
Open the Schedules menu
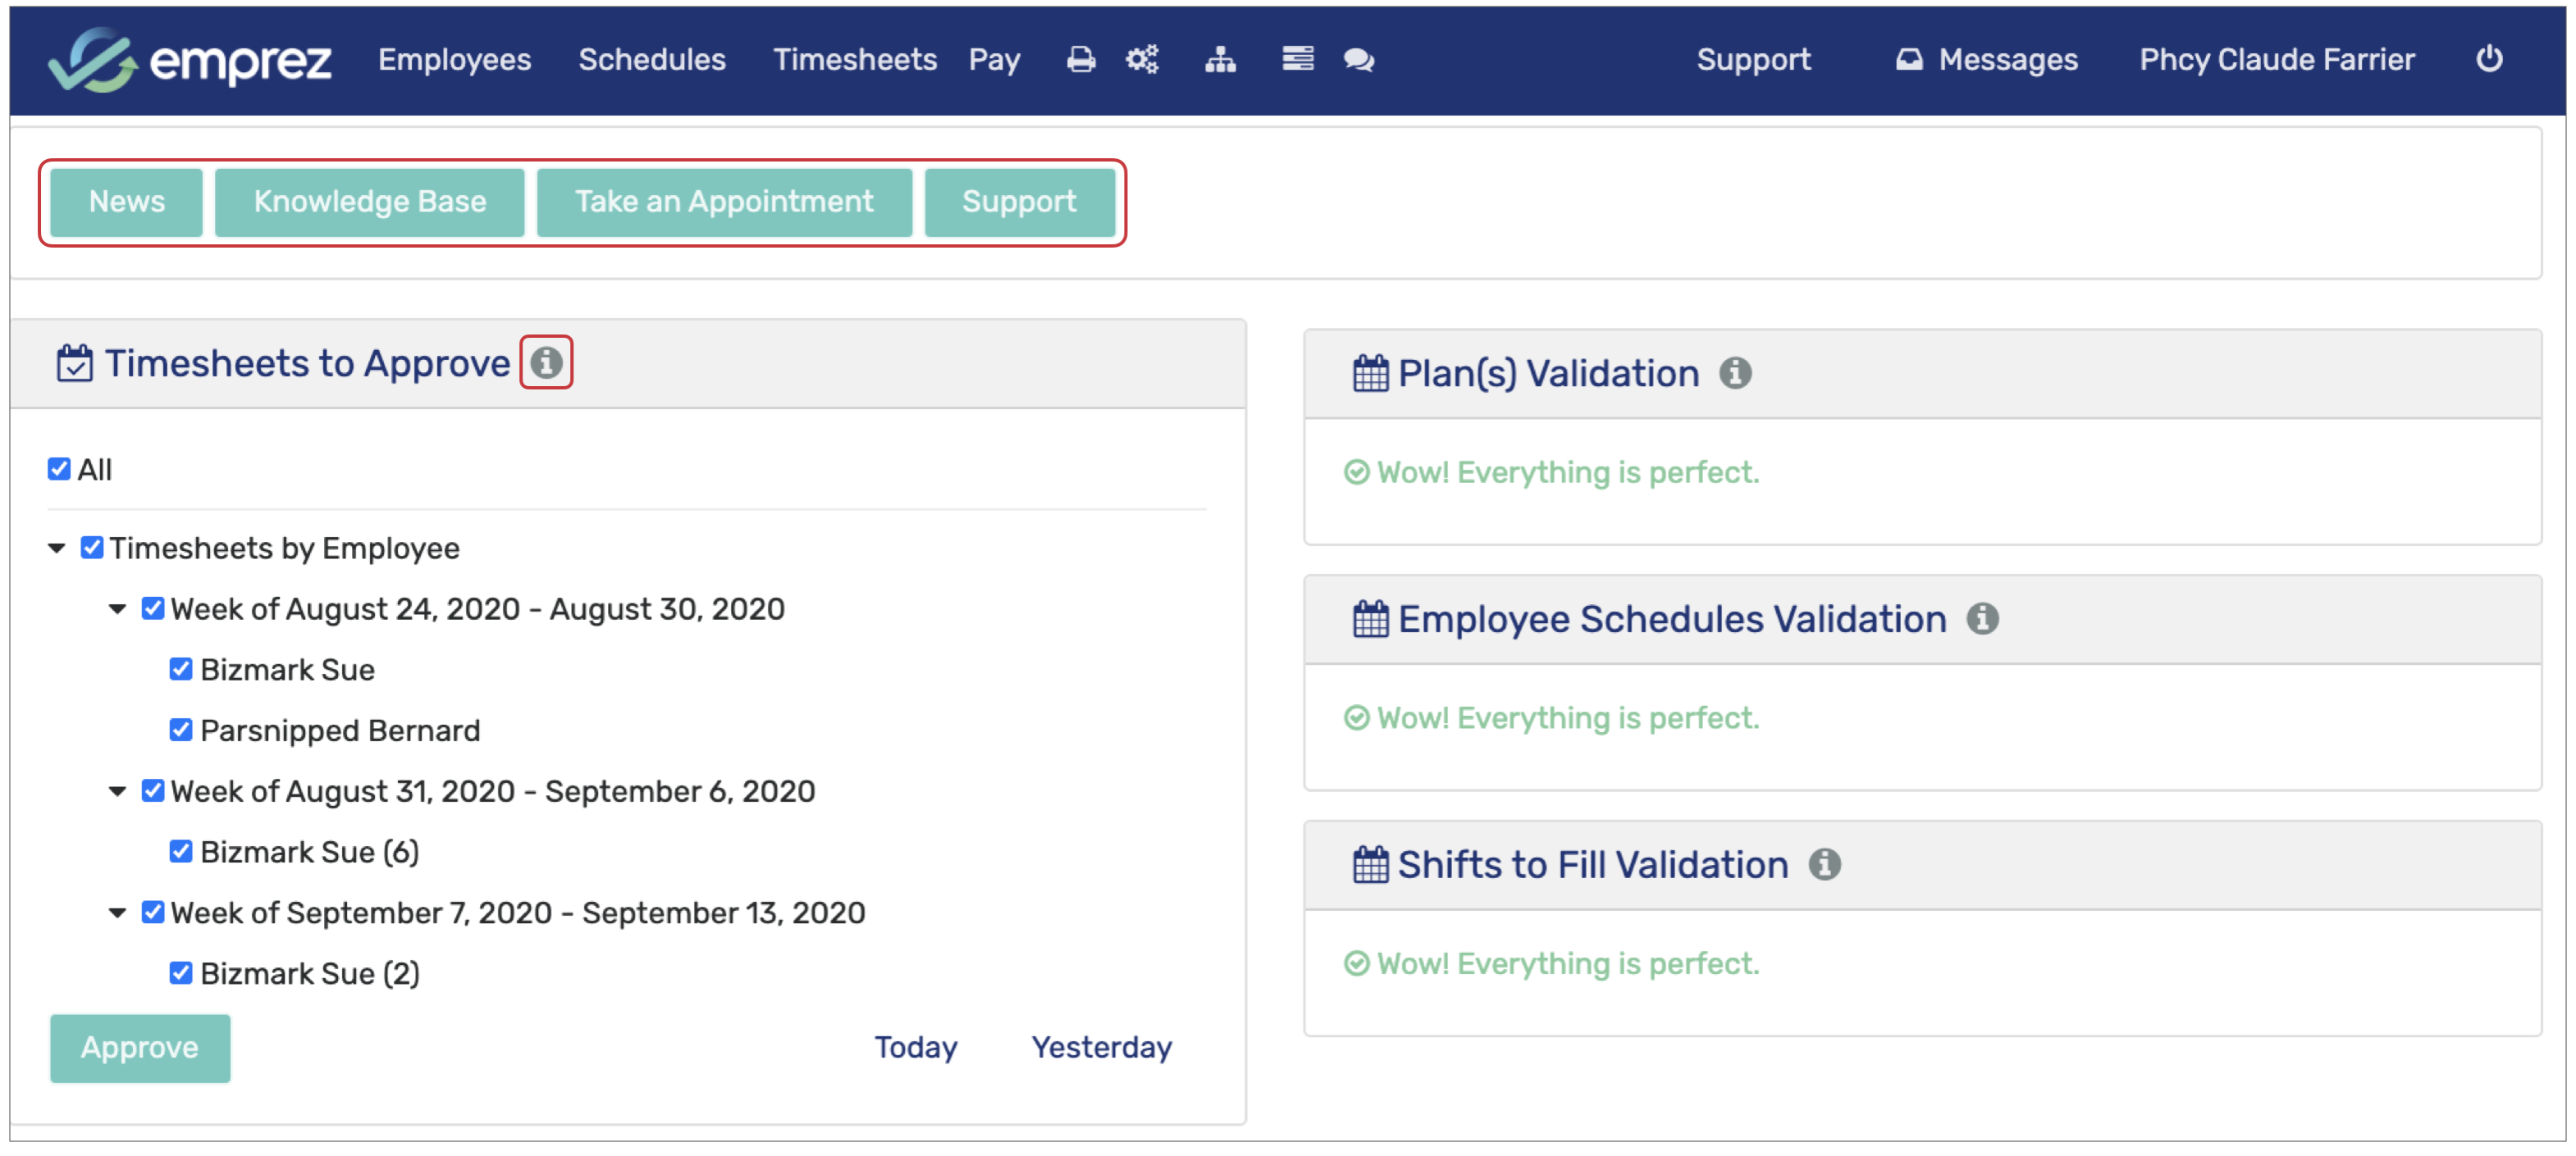point(652,60)
